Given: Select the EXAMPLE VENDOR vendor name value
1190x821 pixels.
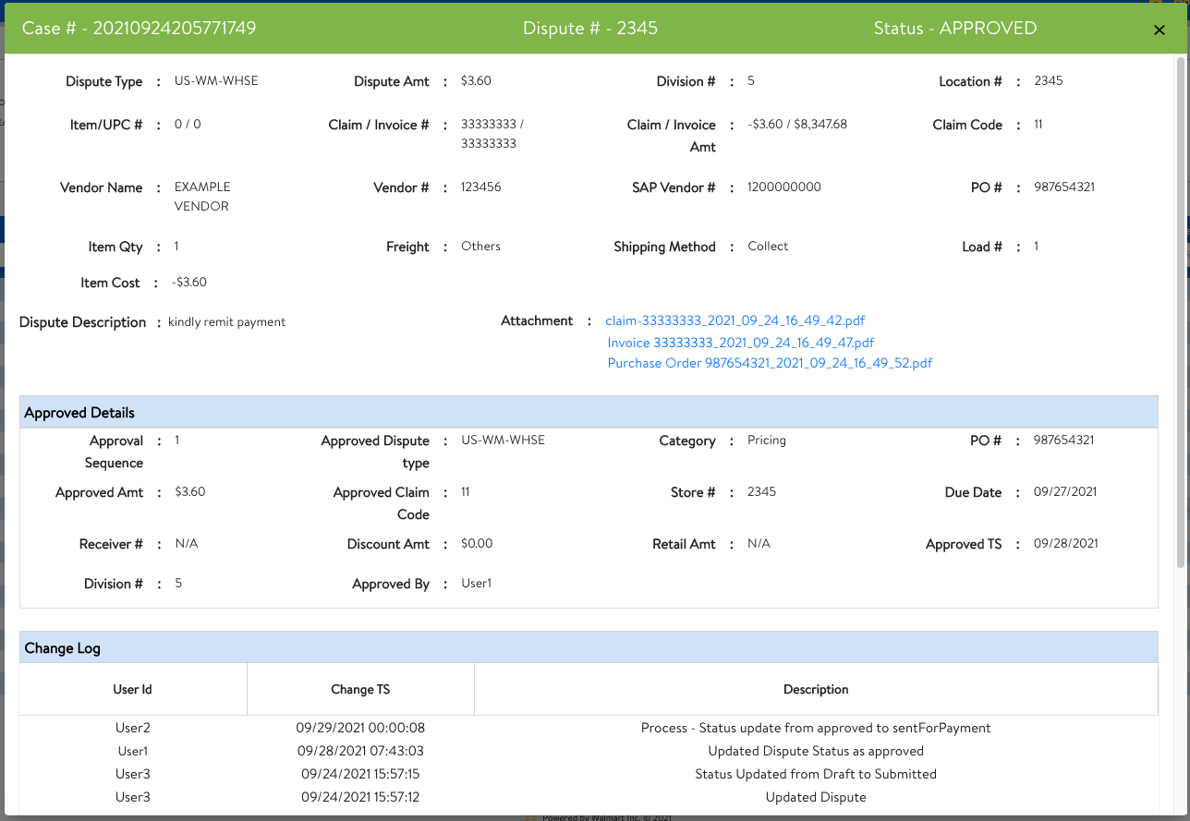Looking at the screenshot, I should 202,197.
